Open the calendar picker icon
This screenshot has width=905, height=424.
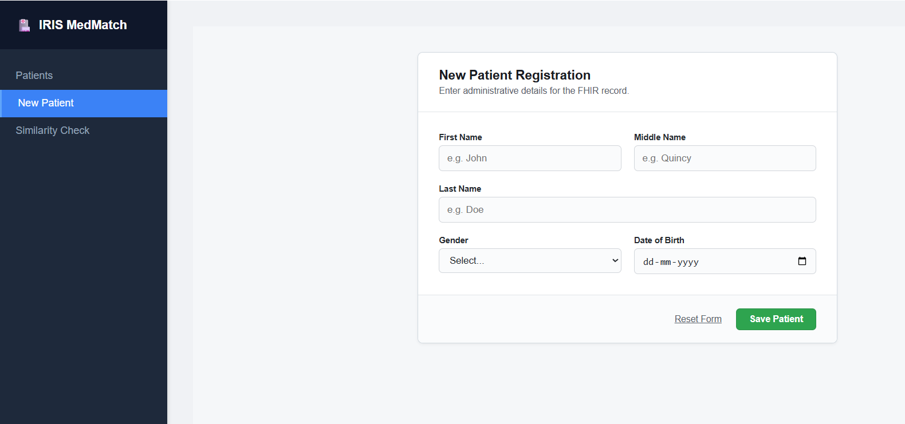coord(802,261)
